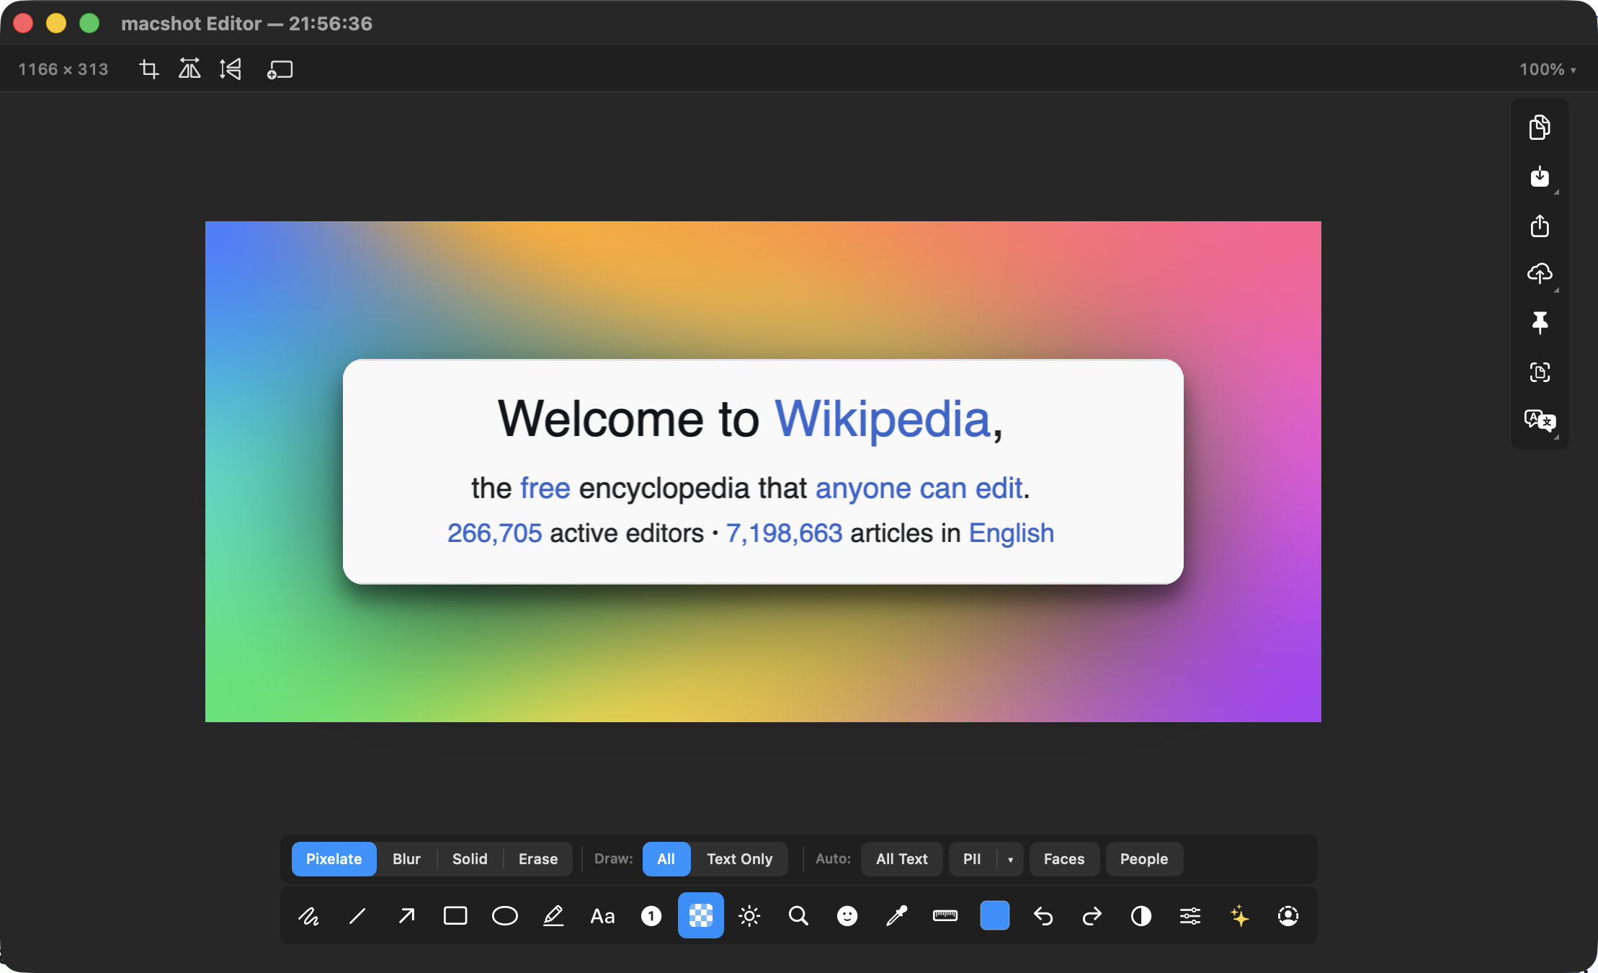Set Draw mode to All
This screenshot has width=1598, height=973.
point(666,859)
